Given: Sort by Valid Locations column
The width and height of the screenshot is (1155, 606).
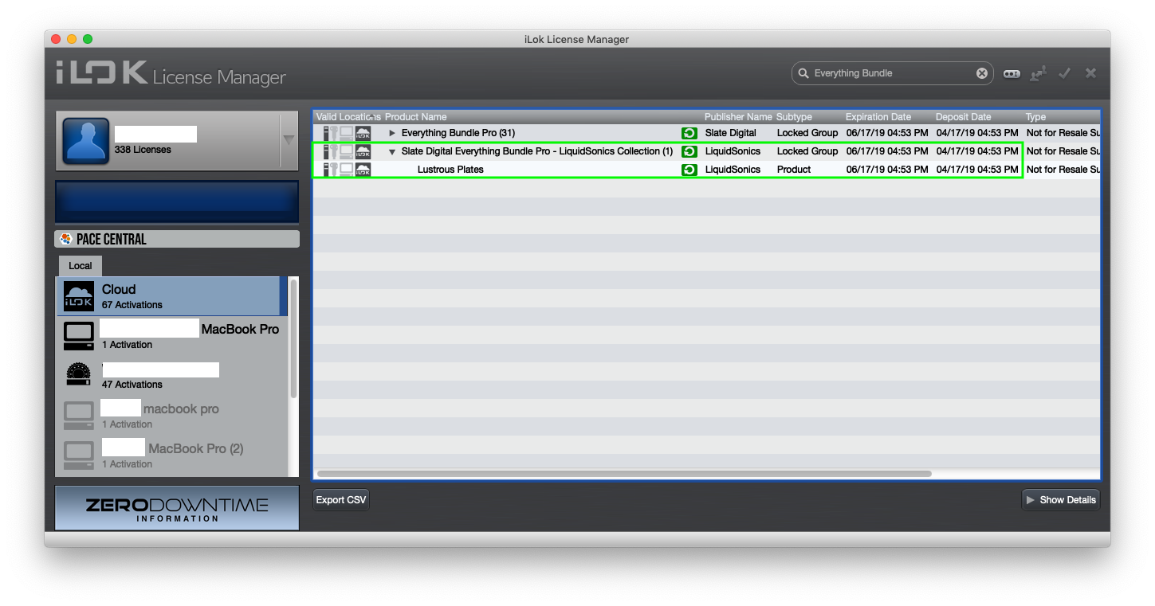Looking at the screenshot, I should point(348,117).
